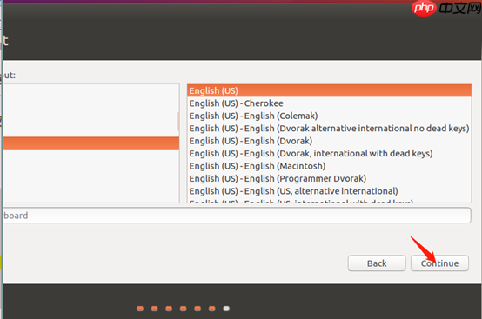This screenshot has width=482, height=319.
Task: Choose English (US) - English (Programmer Dvorak)
Action: point(329,179)
